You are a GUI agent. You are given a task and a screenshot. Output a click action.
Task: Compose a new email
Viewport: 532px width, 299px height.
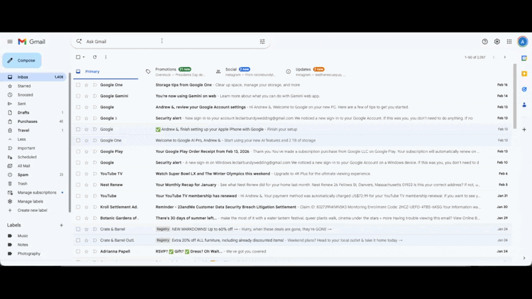22,60
